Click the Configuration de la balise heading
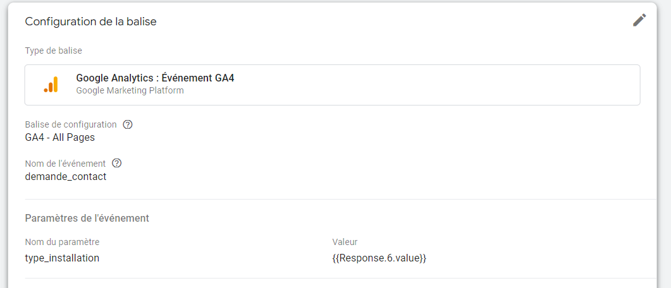This screenshot has height=288, width=671. click(90, 21)
